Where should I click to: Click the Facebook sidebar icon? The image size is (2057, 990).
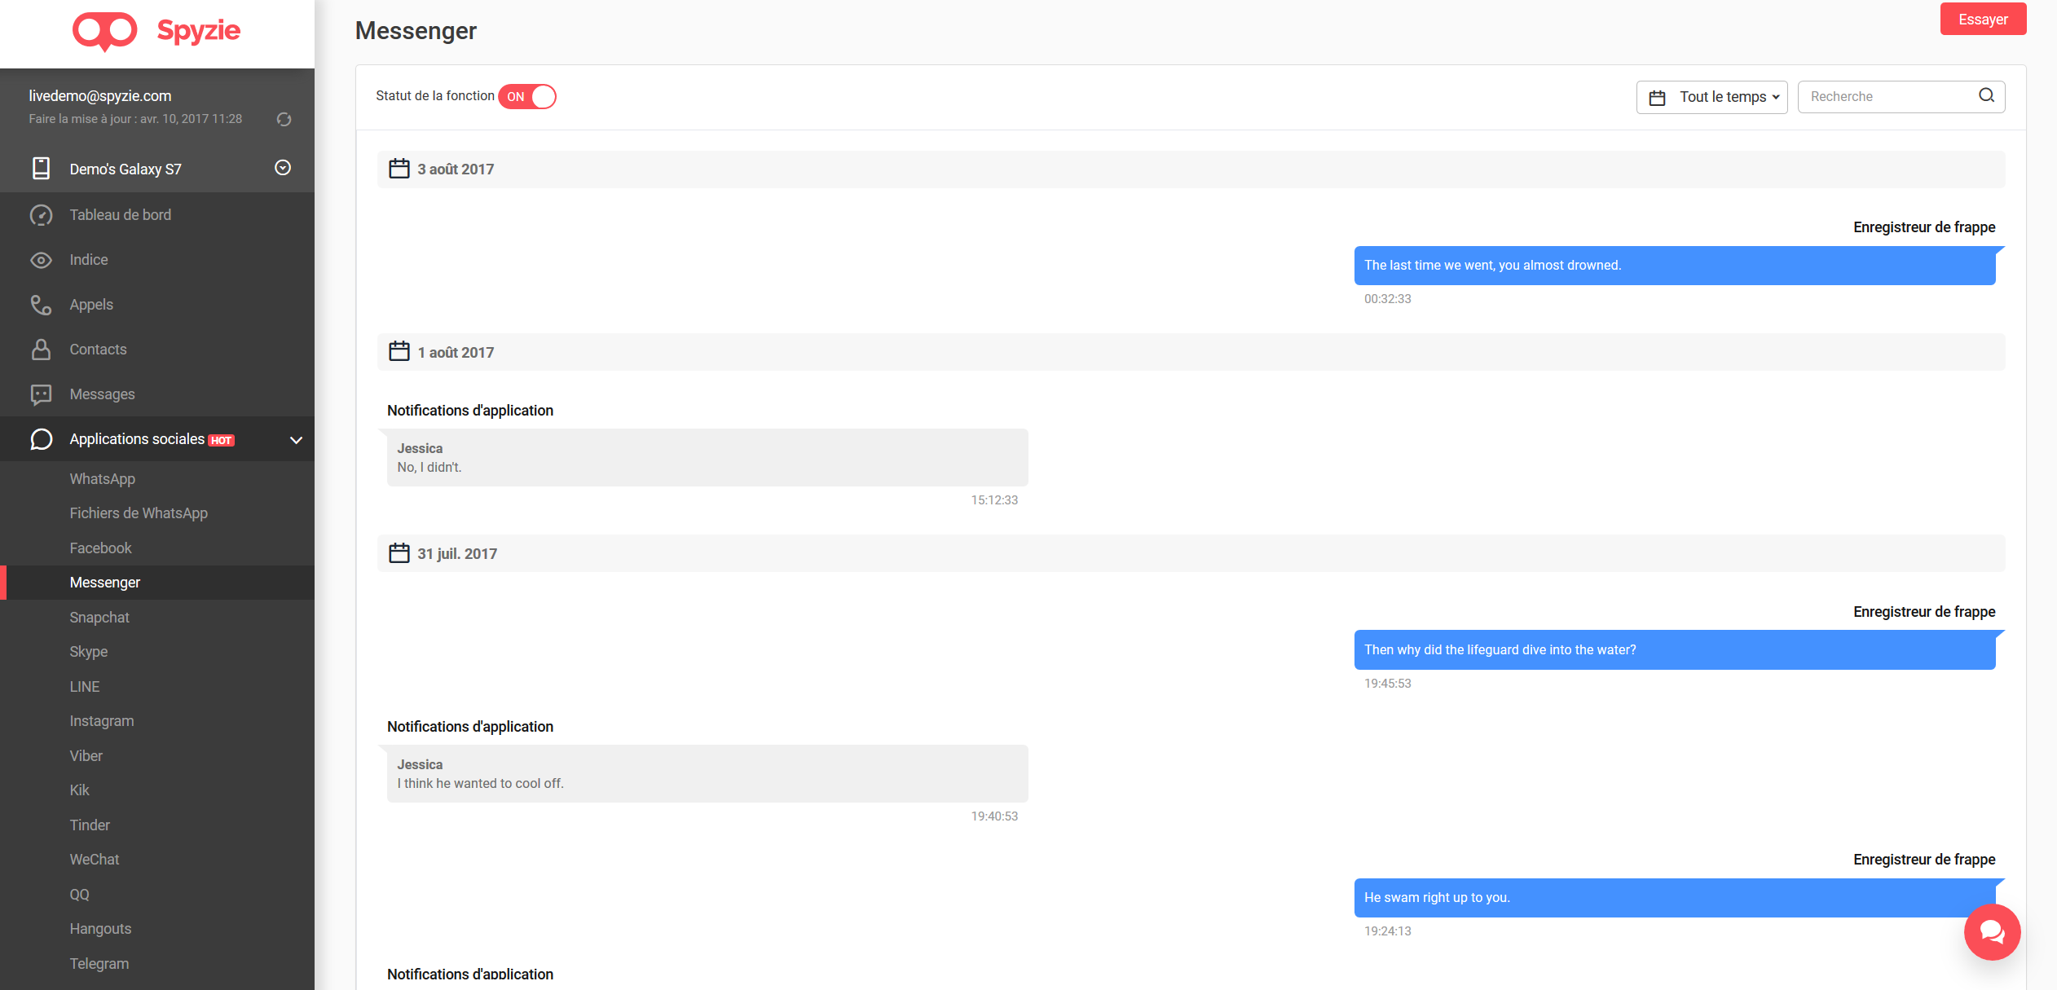[x=101, y=548]
